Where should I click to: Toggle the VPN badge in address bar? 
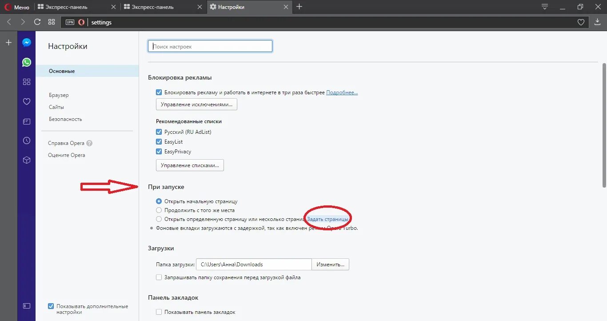point(70,22)
